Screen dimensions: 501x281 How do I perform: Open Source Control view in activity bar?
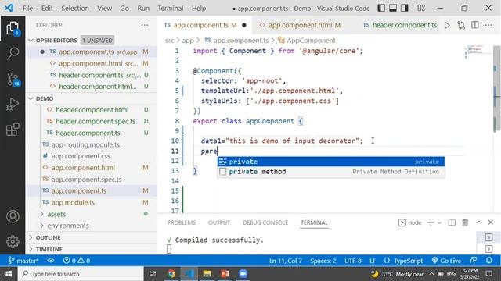13,79
